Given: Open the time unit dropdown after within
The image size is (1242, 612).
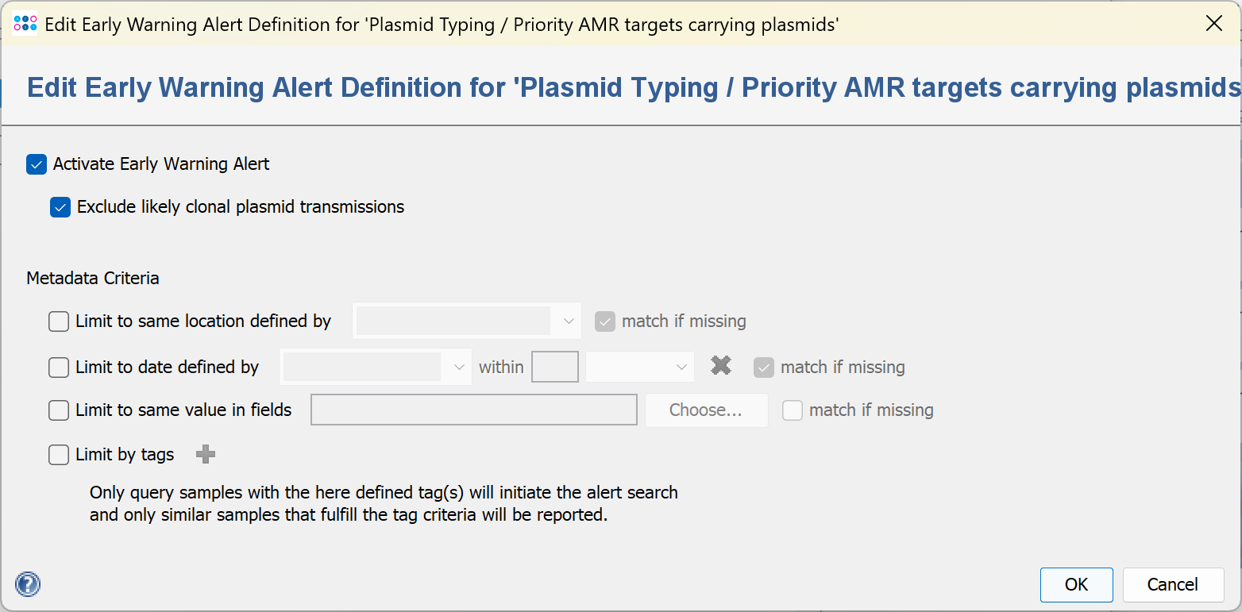Looking at the screenshot, I should point(639,368).
